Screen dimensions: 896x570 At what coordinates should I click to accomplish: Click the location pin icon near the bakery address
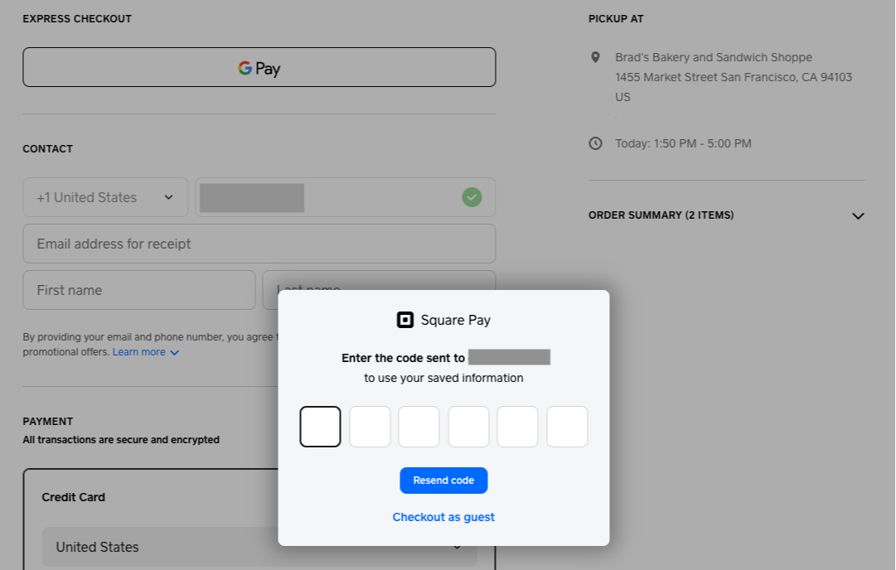595,57
